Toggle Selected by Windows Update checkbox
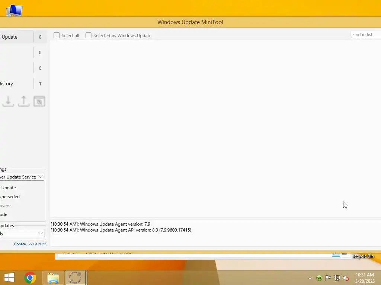Screen dimensions: 381x285 [x=89, y=35]
